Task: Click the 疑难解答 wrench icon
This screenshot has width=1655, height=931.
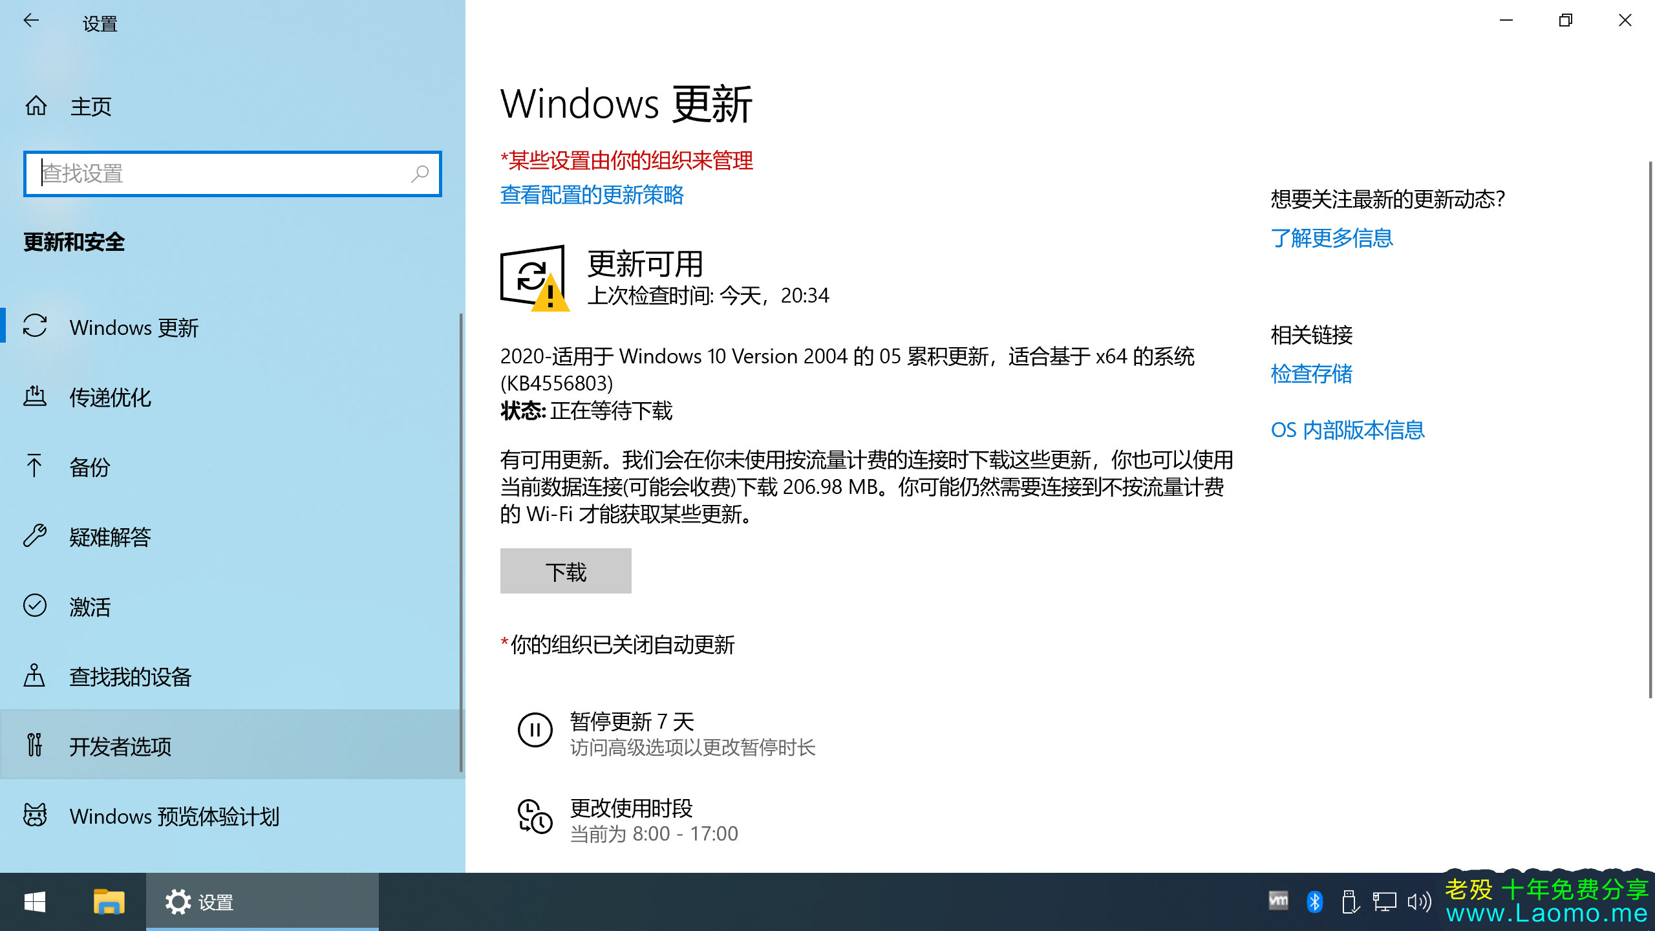Action: (x=35, y=535)
